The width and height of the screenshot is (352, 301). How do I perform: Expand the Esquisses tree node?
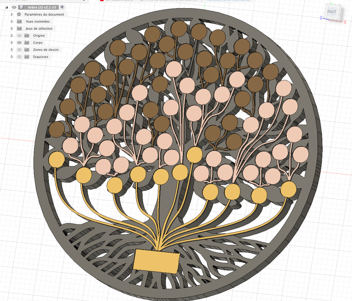pos(12,57)
